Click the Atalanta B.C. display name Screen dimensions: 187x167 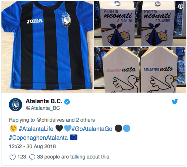[44, 101]
